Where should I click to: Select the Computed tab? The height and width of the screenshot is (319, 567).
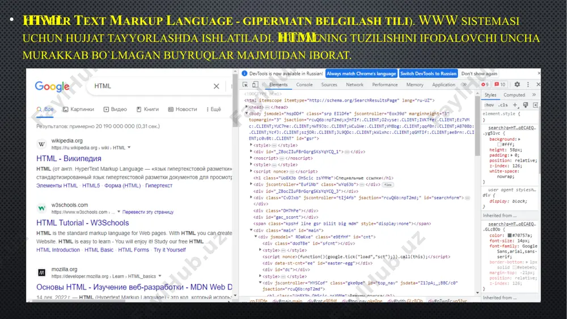click(x=514, y=95)
